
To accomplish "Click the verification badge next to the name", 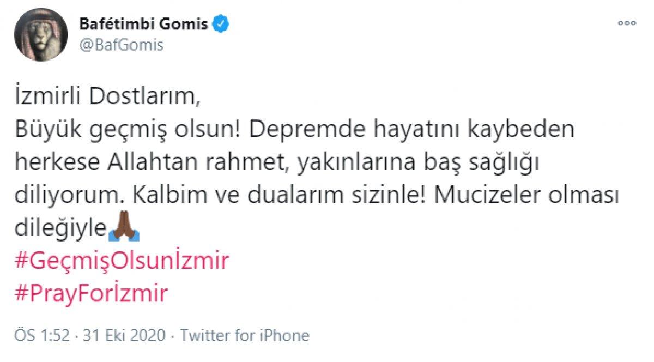I will point(220,22).
